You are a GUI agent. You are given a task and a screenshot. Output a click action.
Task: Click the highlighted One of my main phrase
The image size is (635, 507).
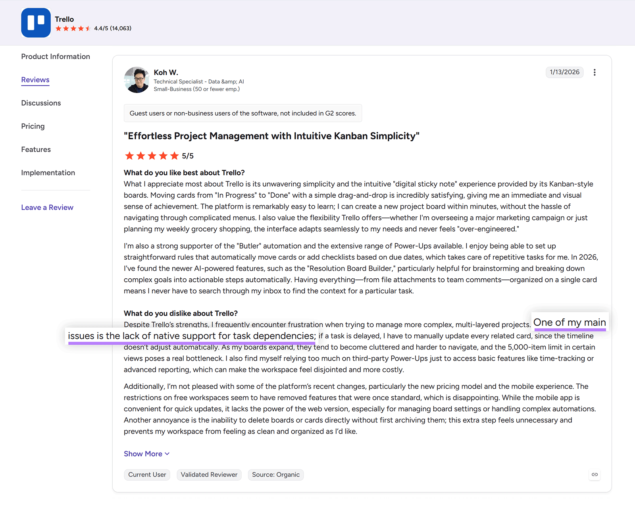pyautogui.click(x=570, y=322)
